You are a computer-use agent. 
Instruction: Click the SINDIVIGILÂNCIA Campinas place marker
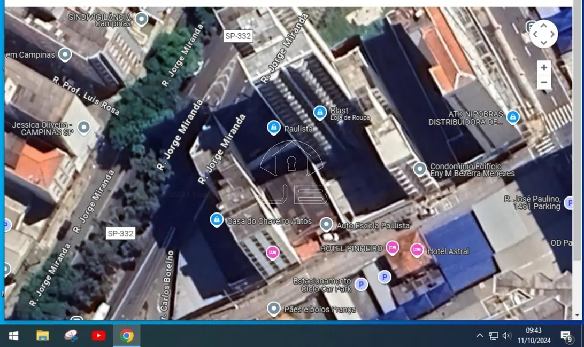coord(141,20)
